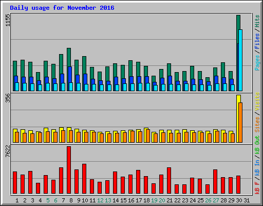Click the green Hits bar for day 16
The width and height of the screenshot is (263, 206).
[x=130, y=68]
